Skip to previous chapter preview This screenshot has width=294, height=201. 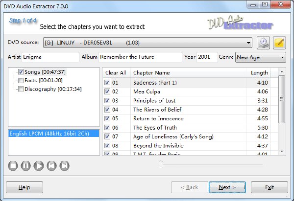(x=51, y=166)
